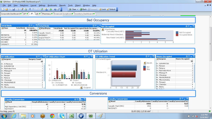The image size is (212, 119).
Task: Click the cycle icon beside Surgeon in Hours Occupied
Action: (157, 59)
